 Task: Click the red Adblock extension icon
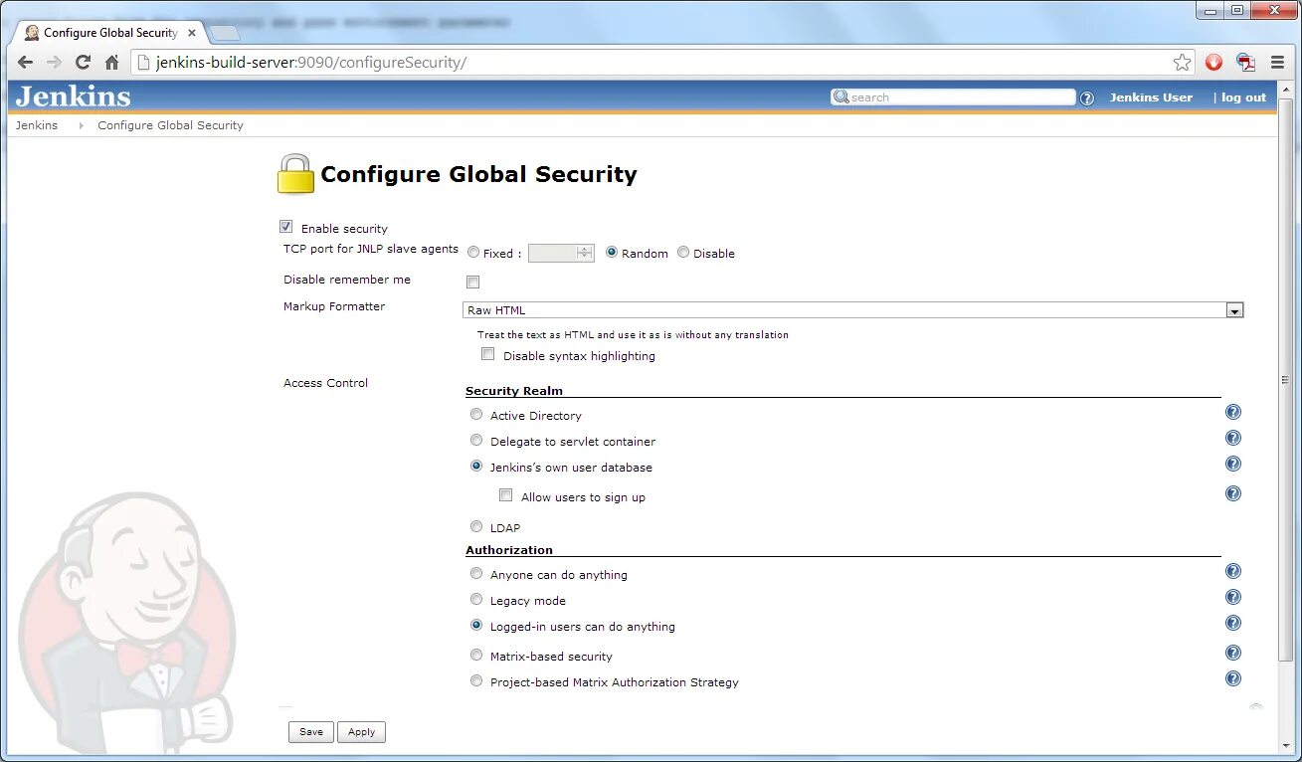point(1214,63)
